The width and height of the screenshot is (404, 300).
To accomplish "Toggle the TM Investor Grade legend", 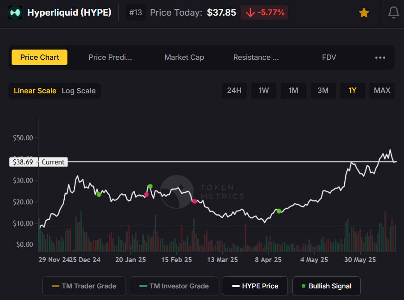I will (x=174, y=286).
